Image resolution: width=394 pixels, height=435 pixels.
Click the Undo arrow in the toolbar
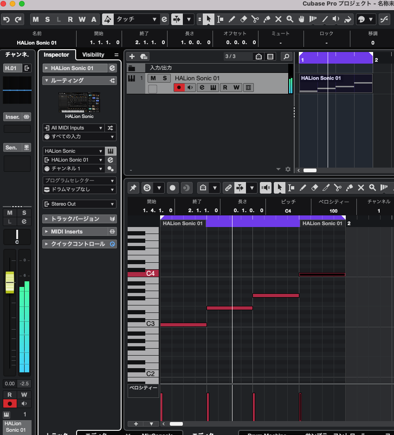click(6, 19)
